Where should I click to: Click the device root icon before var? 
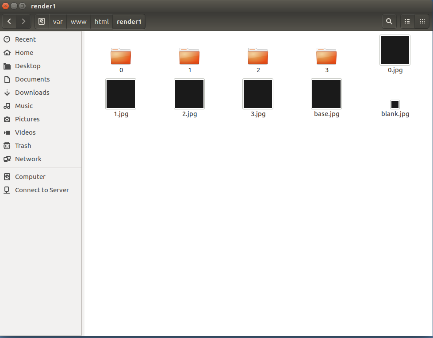tap(41, 21)
